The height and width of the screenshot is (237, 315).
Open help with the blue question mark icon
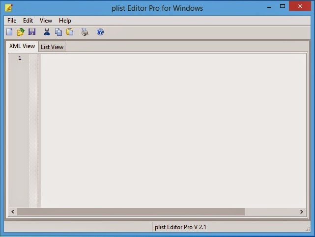100,32
